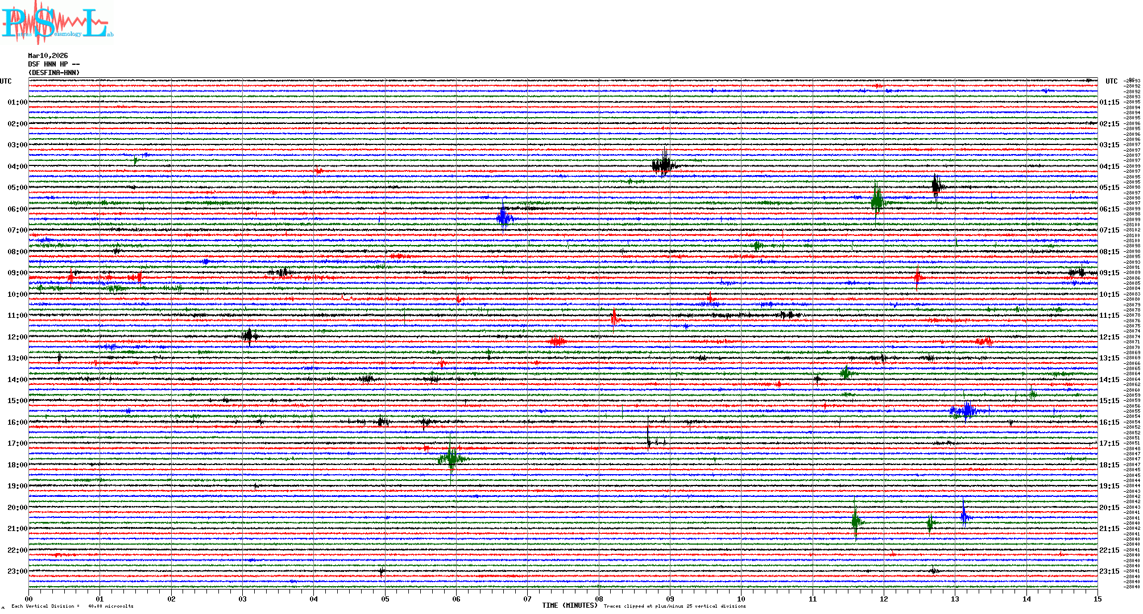
Task: Click the PSL seismology lab logo
Action: [57, 23]
